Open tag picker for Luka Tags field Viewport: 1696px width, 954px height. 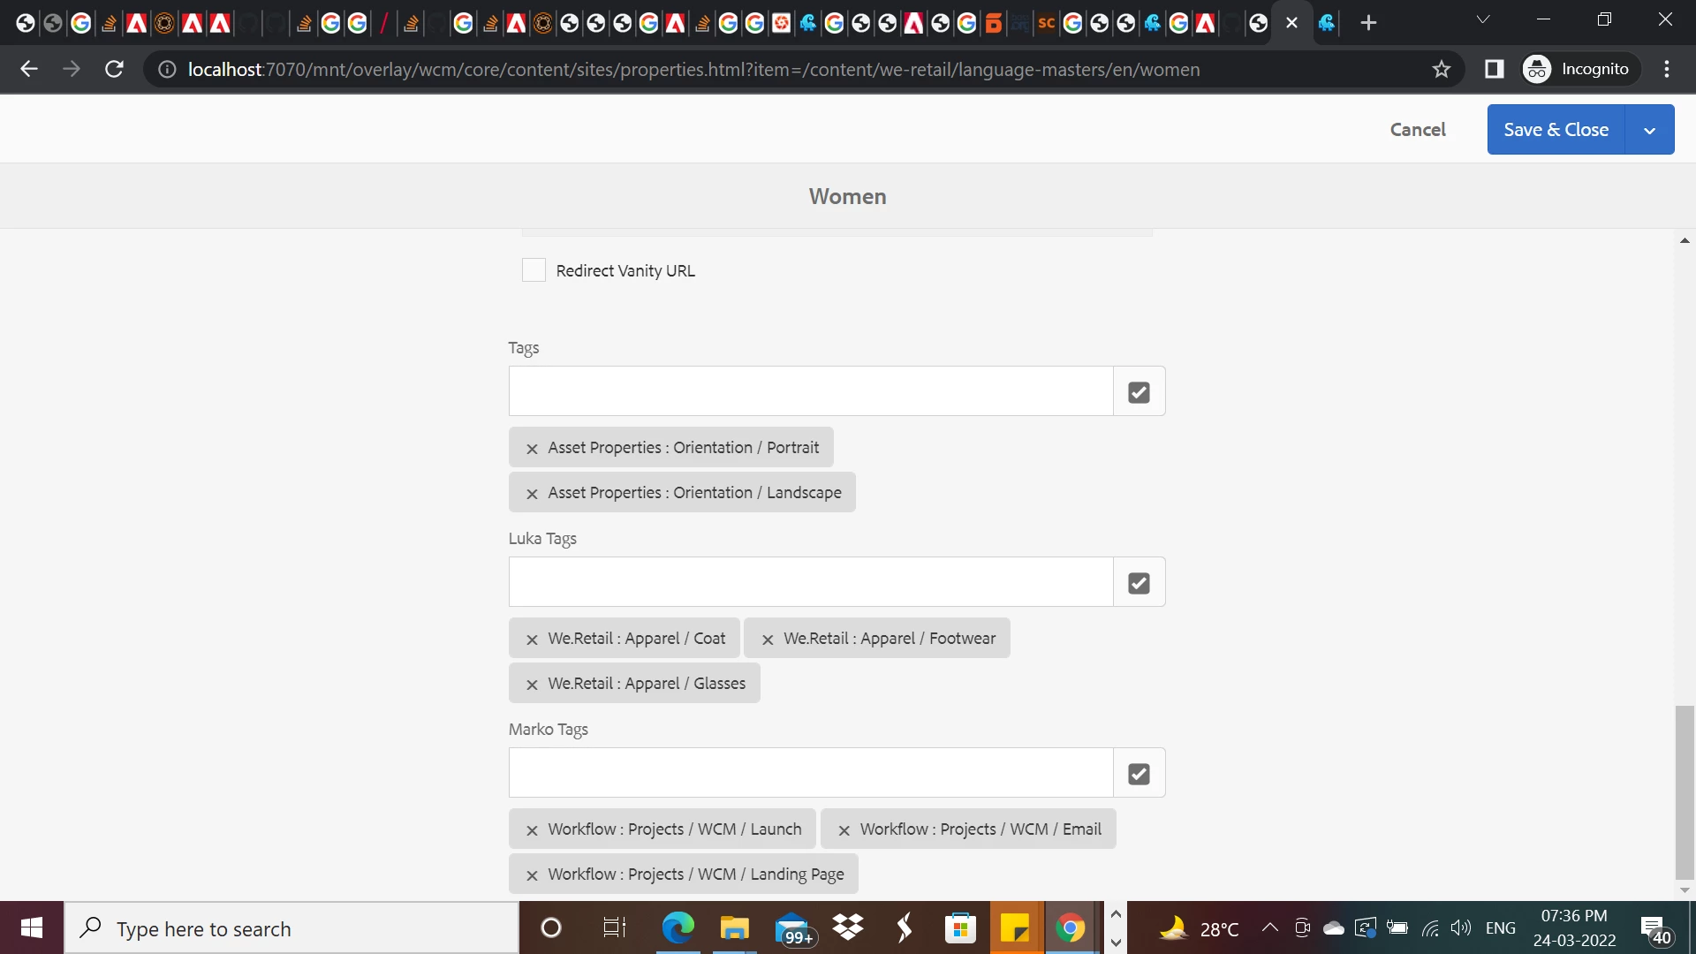click(x=1139, y=582)
